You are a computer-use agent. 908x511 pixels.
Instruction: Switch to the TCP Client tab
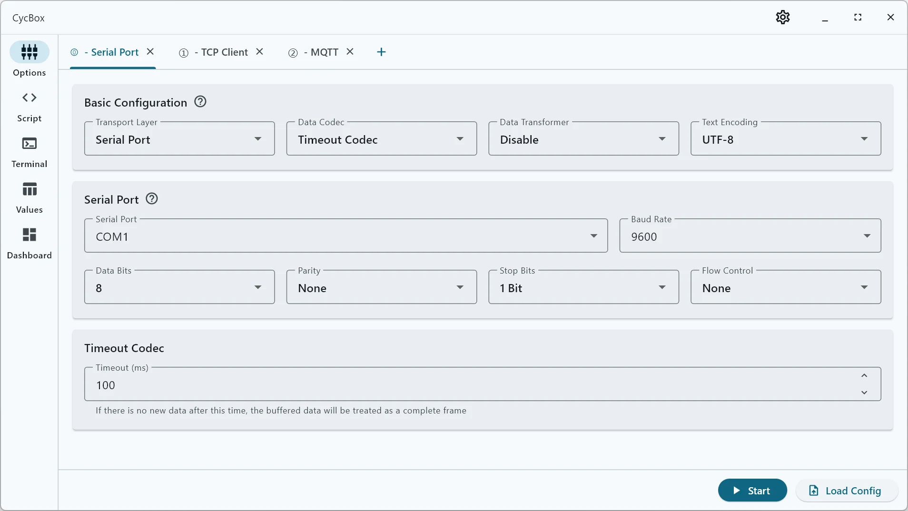click(221, 52)
